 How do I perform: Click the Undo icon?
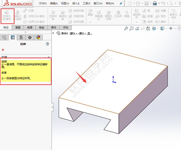[163, 4]
